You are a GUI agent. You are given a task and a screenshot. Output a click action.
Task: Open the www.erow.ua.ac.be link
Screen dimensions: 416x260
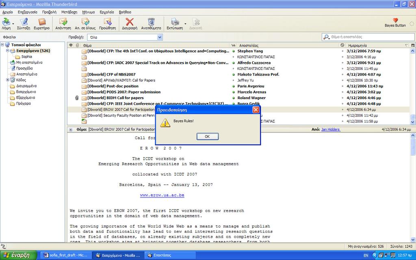(162, 195)
